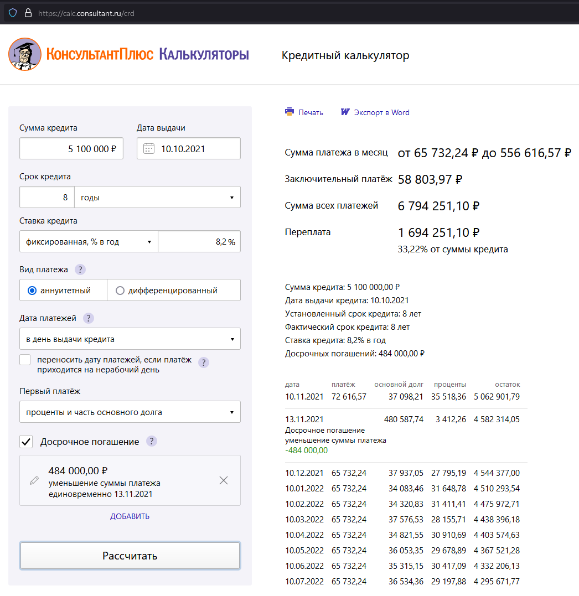
Task: Focus the interest rate 8,2 % field
Action: (199, 241)
